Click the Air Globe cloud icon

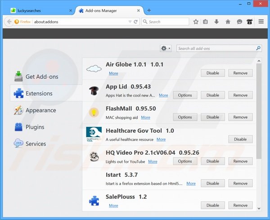pos(94,69)
